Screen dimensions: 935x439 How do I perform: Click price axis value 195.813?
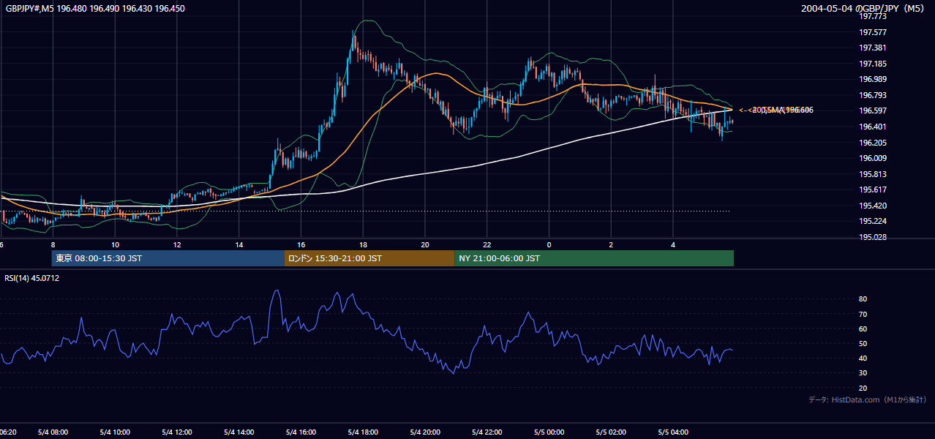coord(872,174)
